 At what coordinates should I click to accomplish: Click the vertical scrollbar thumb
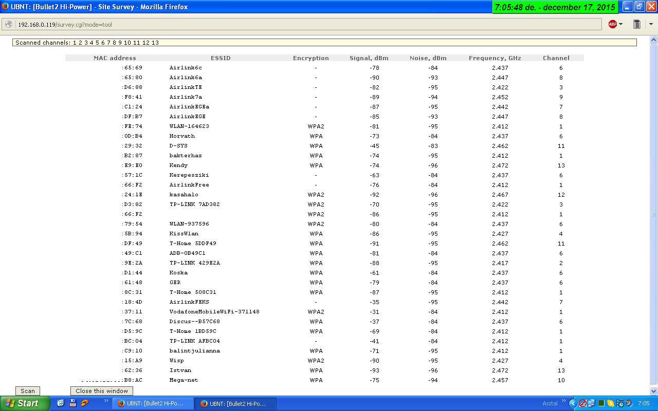tap(654, 214)
